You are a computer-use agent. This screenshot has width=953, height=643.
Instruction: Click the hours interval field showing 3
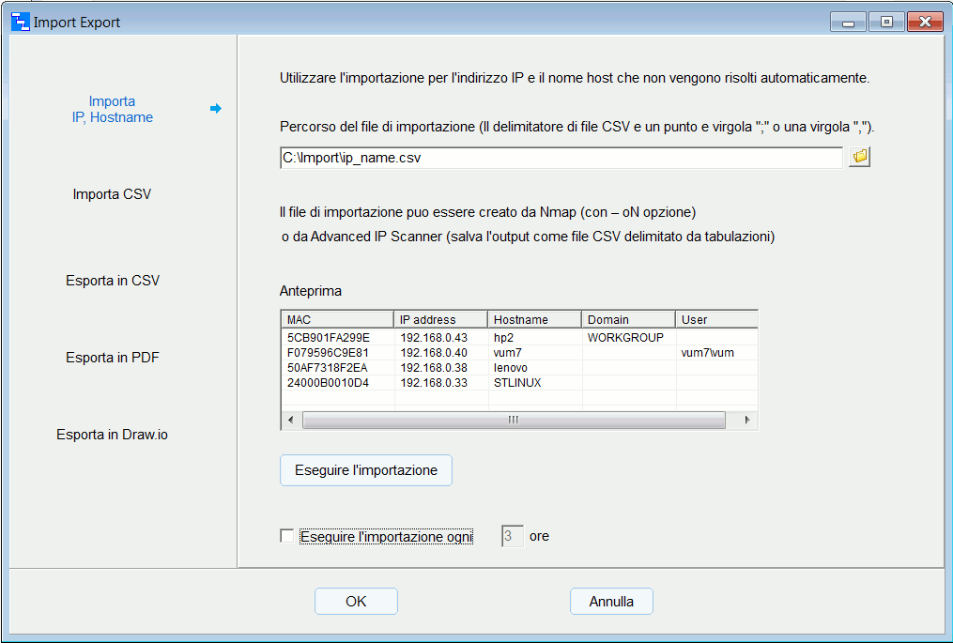[x=512, y=535]
